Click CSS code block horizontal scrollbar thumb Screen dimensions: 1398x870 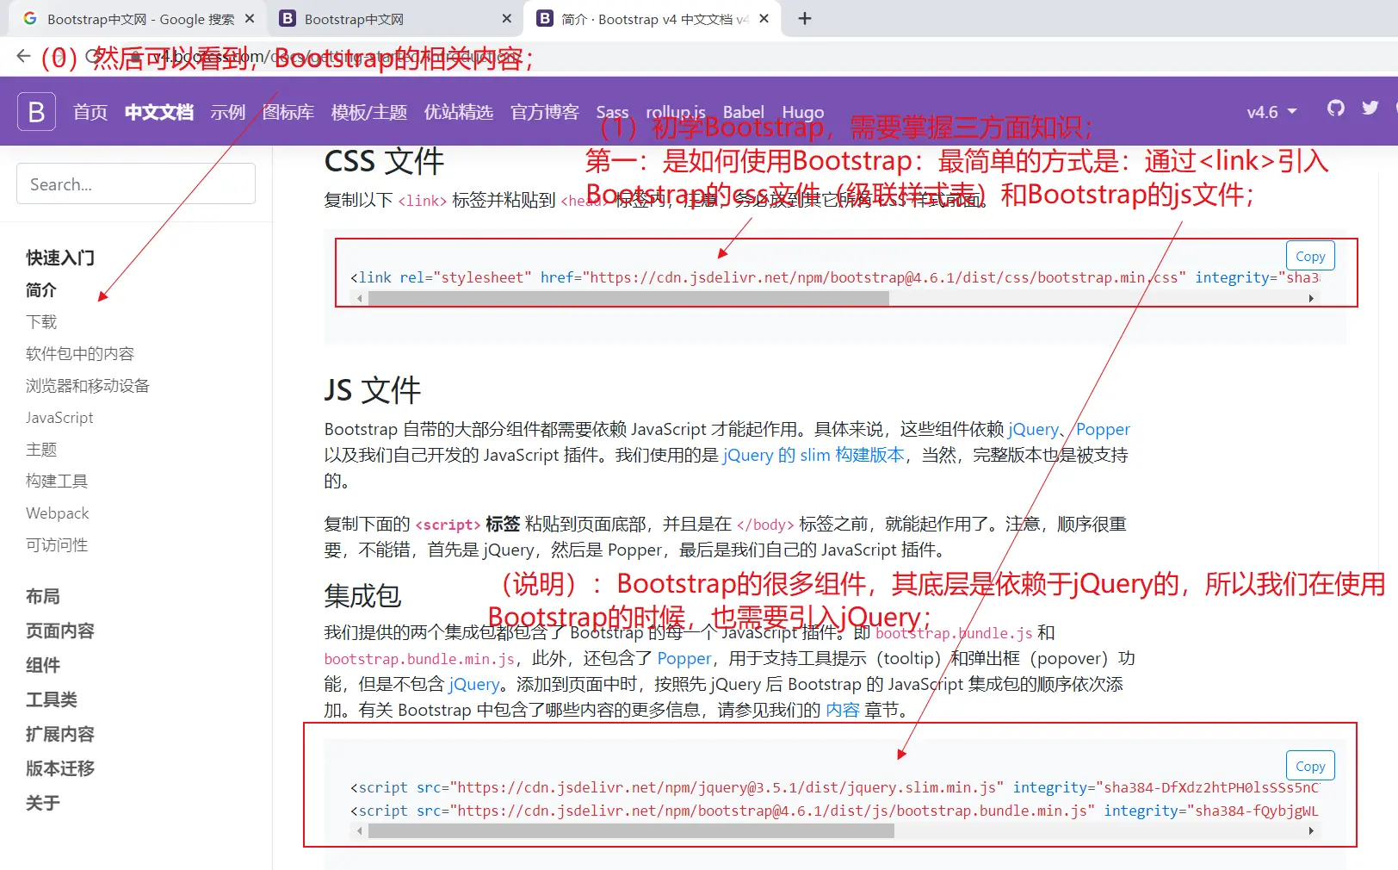point(628,299)
